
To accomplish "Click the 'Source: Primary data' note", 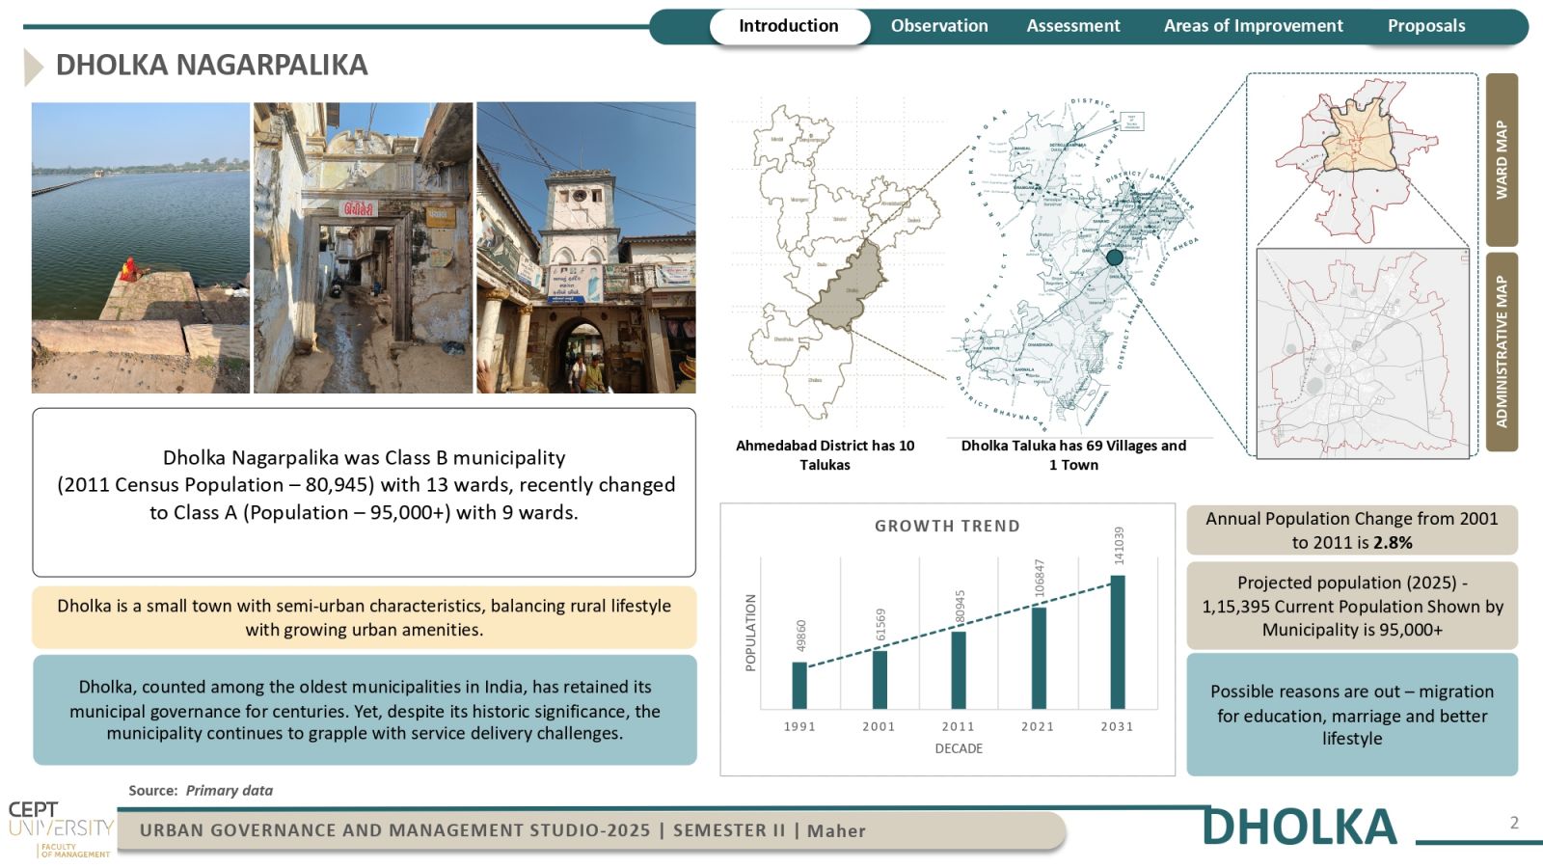I will [x=201, y=790].
